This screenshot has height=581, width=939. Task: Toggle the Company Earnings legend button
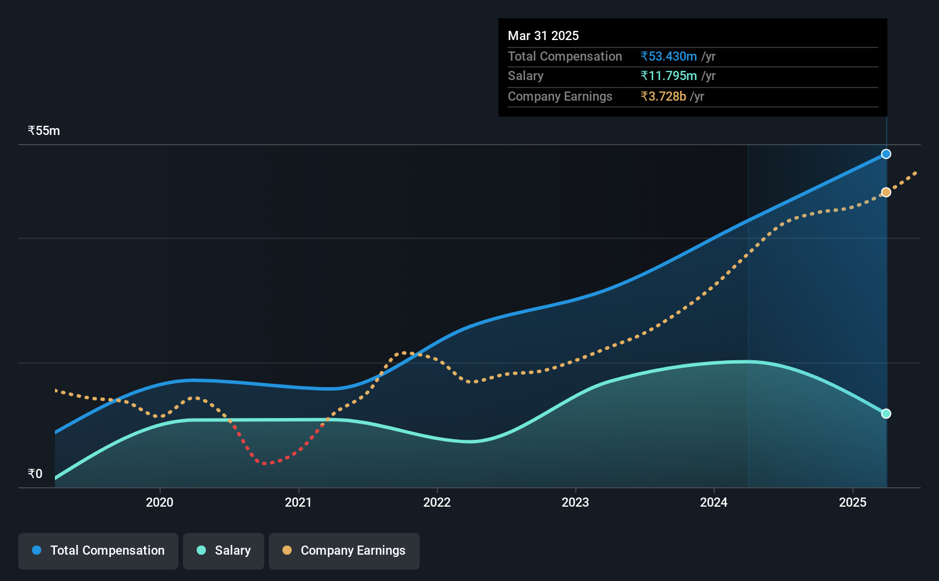point(344,551)
